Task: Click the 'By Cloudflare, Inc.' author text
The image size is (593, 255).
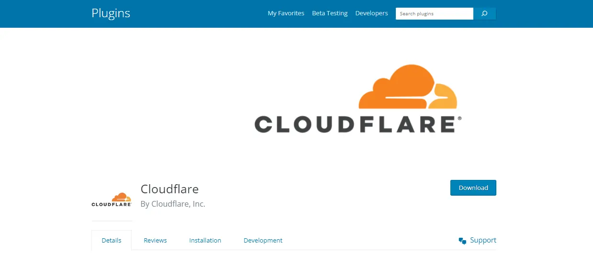Action: tap(173, 204)
